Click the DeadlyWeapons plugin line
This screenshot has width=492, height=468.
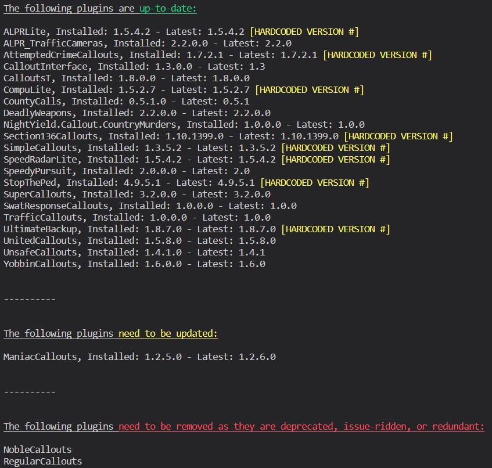click(x=137, y=113)
